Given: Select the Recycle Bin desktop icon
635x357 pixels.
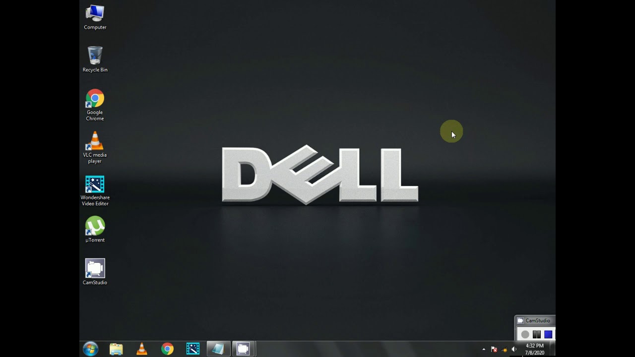Looking at the screenshot, I should [x=95, y=59].
